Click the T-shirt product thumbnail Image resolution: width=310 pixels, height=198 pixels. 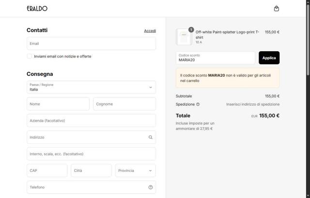(184, 37)
